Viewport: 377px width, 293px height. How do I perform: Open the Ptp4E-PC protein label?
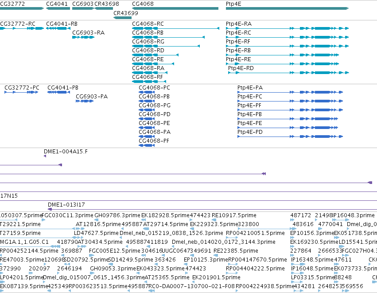[x=250, y=97]
